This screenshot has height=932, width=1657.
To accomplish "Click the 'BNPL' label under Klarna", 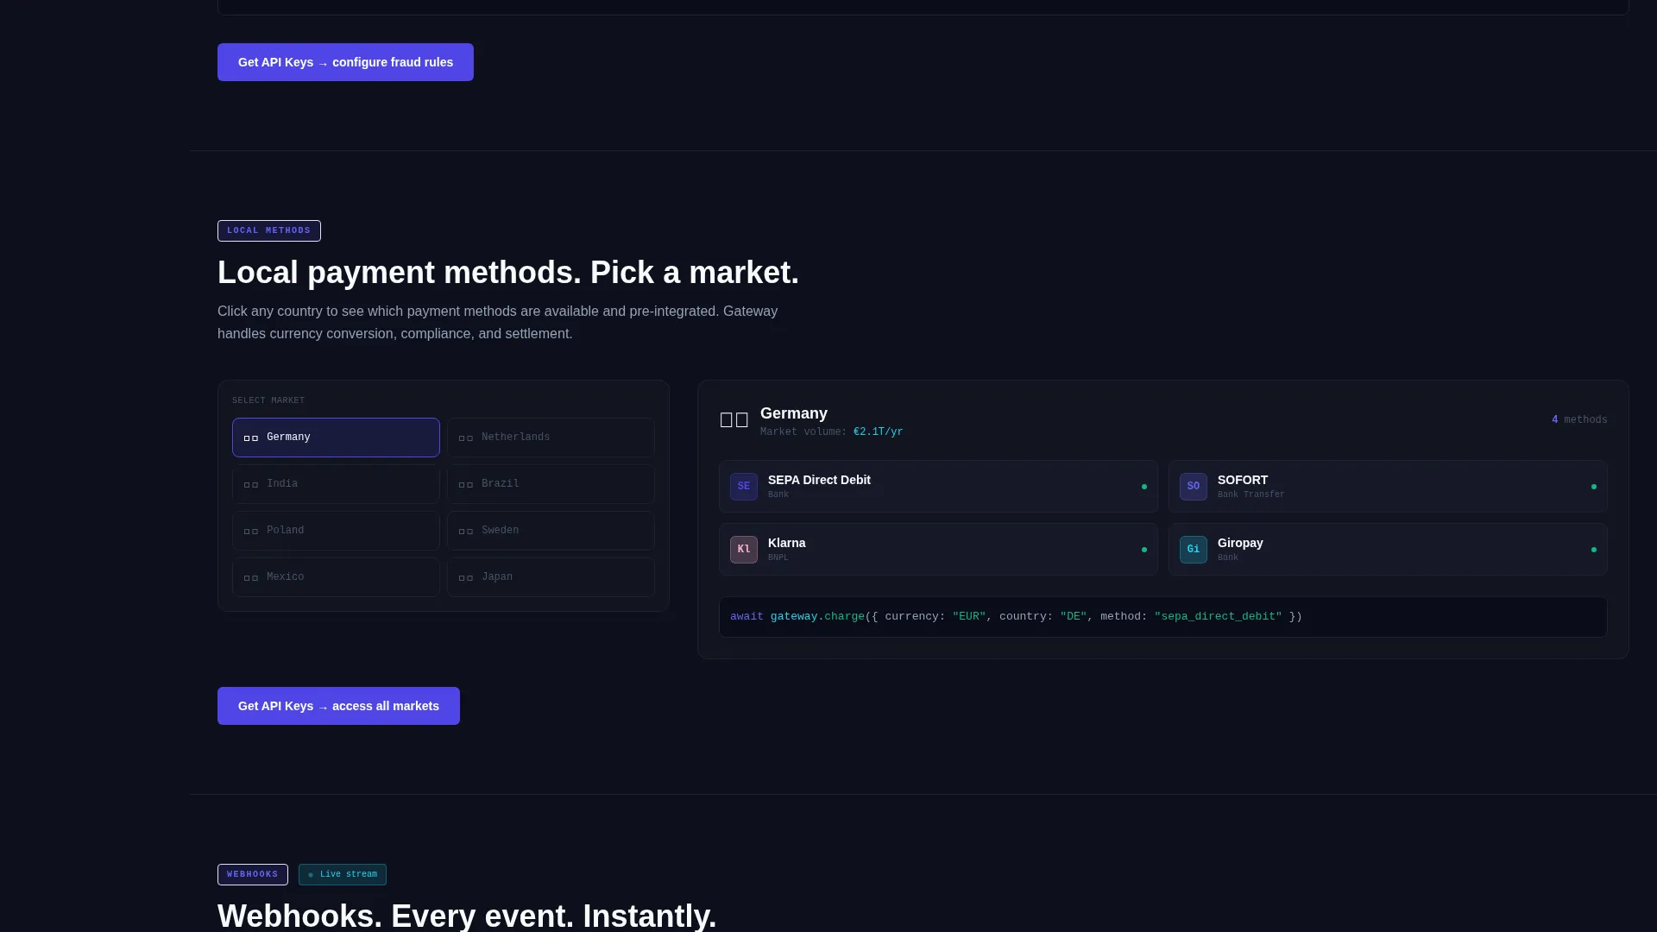I will click(x=778, y=558).
